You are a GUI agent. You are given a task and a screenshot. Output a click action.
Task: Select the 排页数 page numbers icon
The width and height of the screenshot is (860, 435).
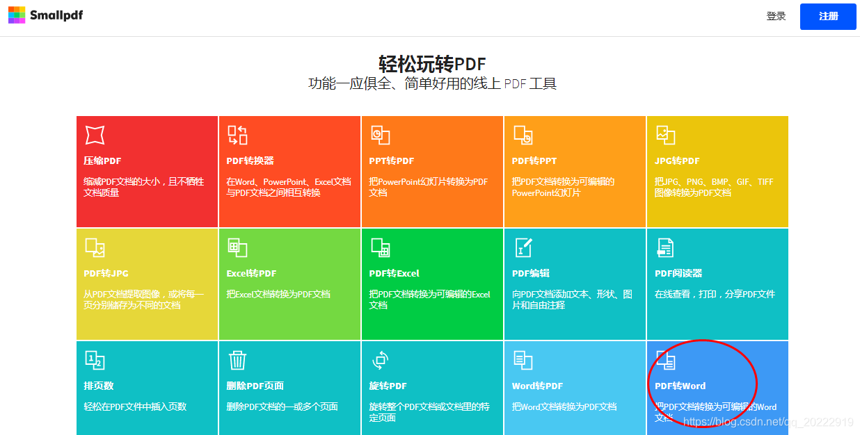[95, 360]
